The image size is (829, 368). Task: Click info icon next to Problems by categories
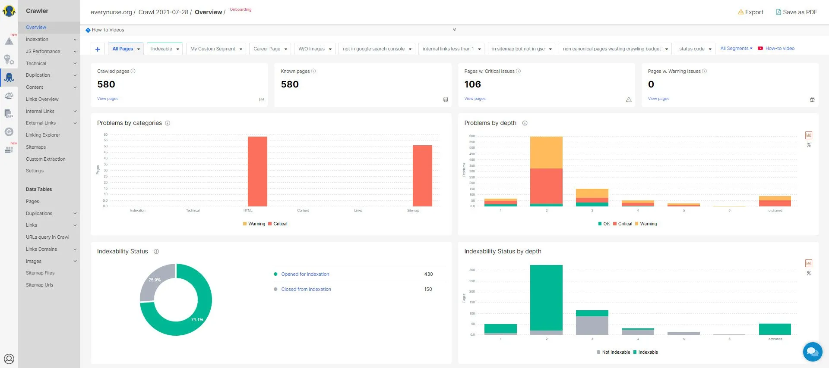click(x=168, y=123)
